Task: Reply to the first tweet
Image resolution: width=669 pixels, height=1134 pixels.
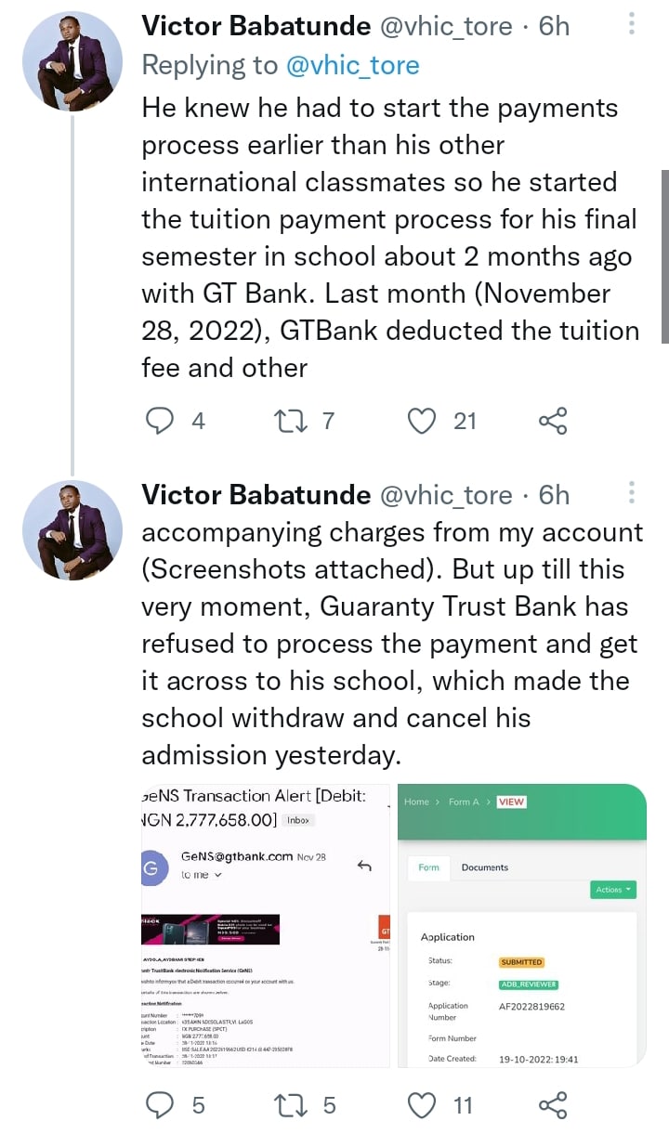Action: [x=161, y=422]
